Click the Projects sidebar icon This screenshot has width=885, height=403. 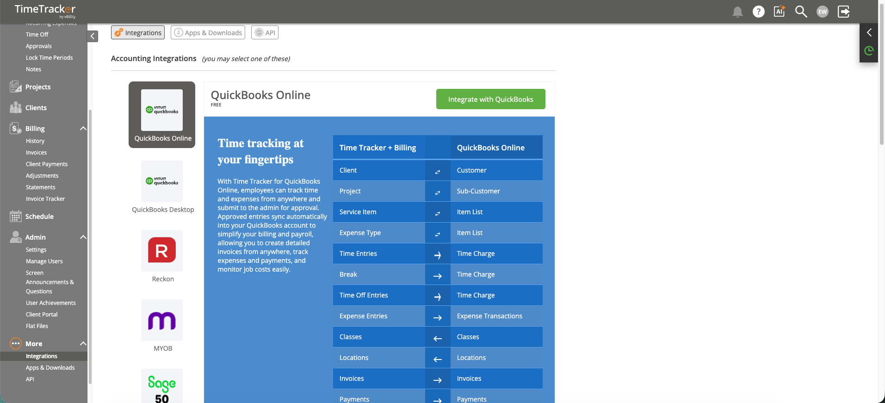(x=16, y=87)
